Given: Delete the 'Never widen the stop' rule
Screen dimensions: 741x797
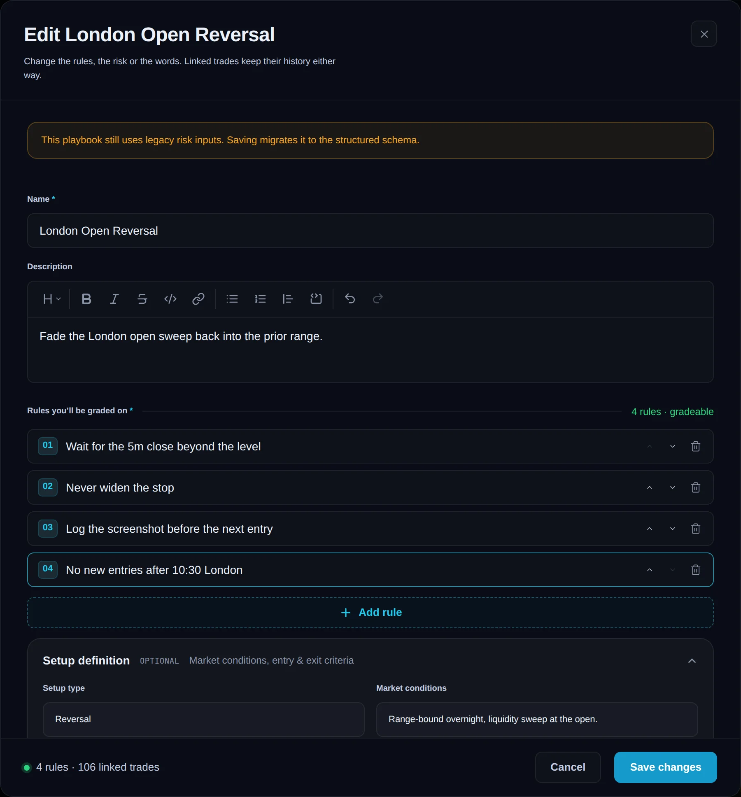Looking at the screenshot, I should tap(696, 487).
